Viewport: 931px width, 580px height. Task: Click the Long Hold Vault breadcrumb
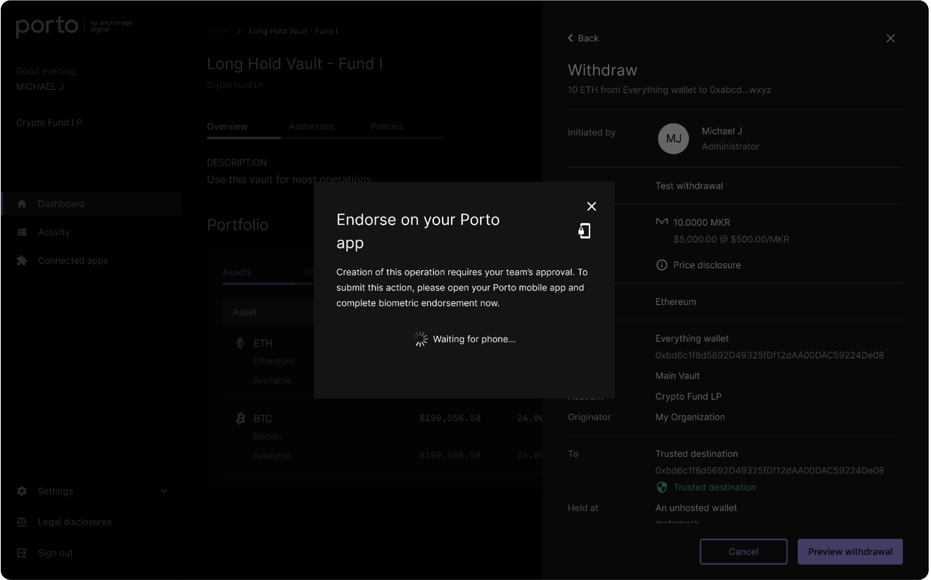click(293, 31)
